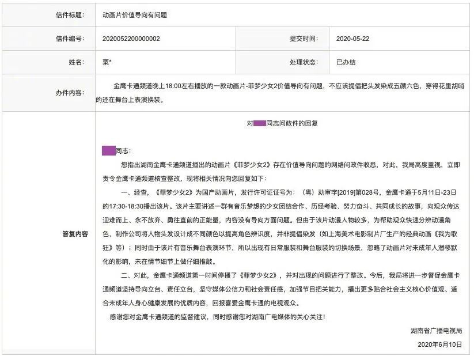Click the complaint text about 金鹰卡通频道
The image size is (474, 356).
(280, 93)
